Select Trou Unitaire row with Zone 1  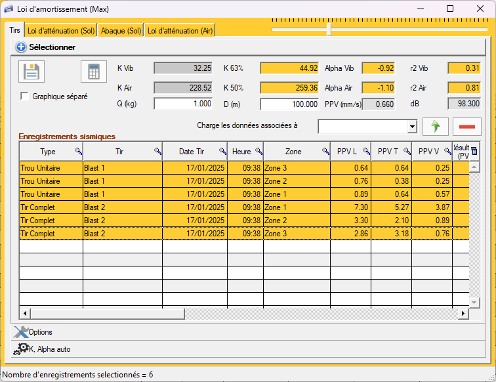point(244,194)
